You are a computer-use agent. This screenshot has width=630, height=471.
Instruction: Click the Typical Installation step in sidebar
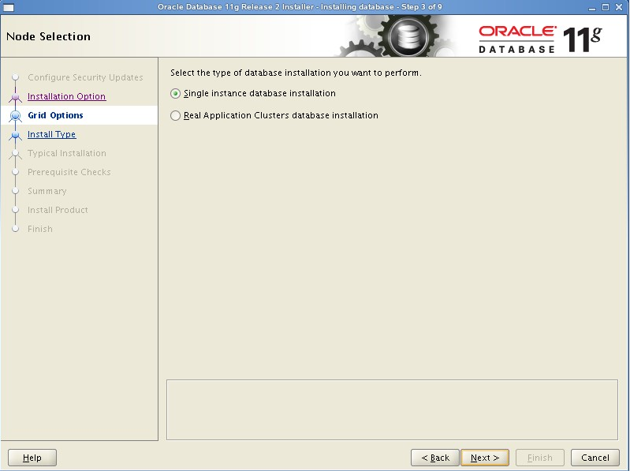point(66,153)
